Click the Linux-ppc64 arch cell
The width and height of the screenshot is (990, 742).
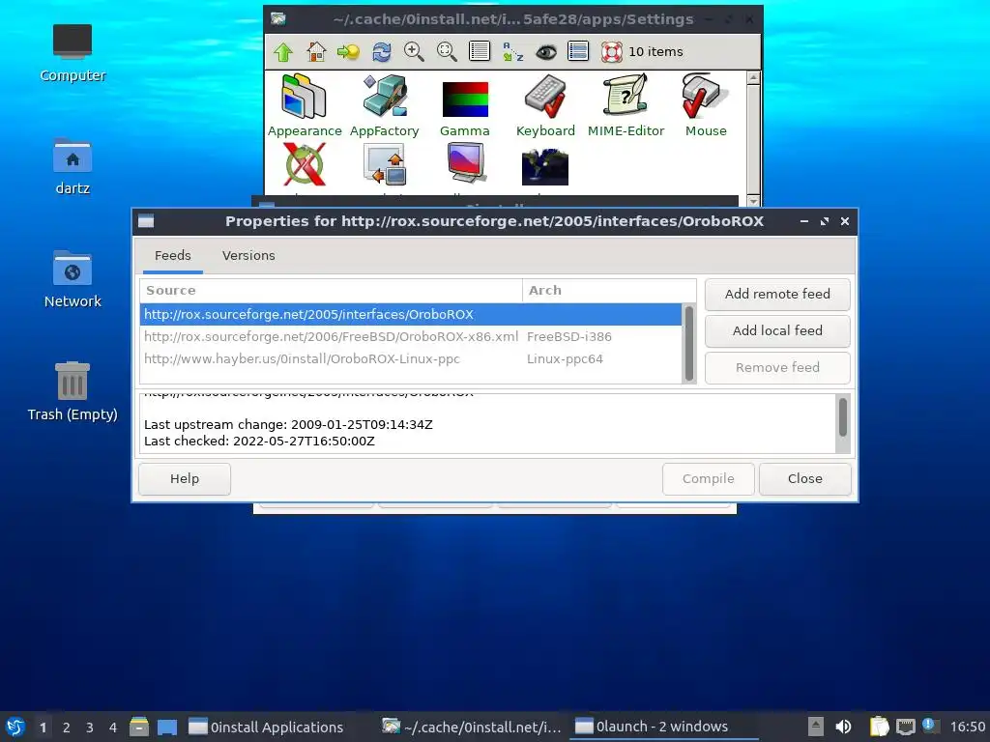[565, 359]
